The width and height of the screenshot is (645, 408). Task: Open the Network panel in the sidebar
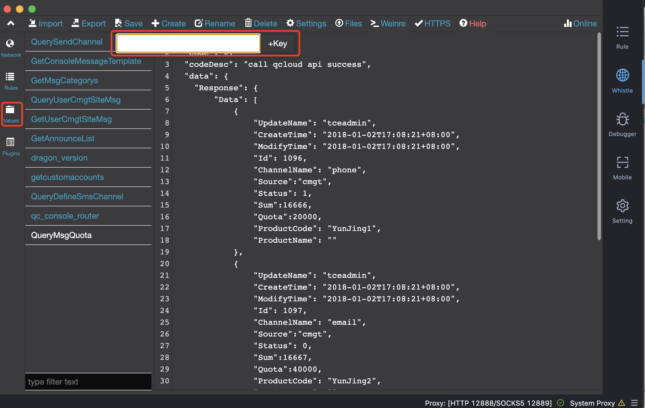coord(11,48)
